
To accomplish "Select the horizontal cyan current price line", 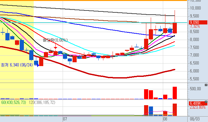I will click(94, 23).
